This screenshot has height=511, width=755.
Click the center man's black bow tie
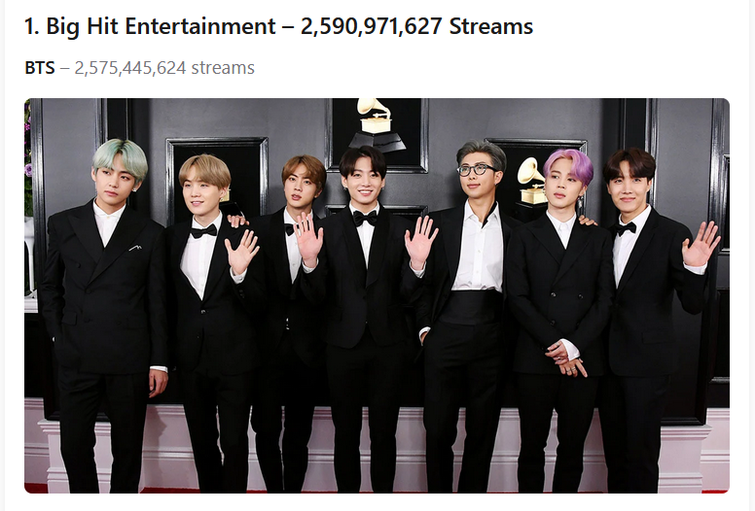pyautogui.click(x=365, y=218)
